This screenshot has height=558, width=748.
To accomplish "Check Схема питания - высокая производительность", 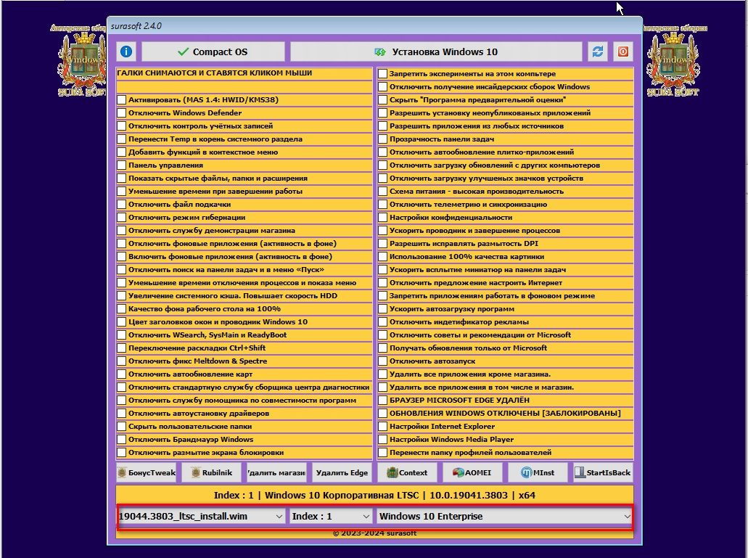I will coord(382,192).
